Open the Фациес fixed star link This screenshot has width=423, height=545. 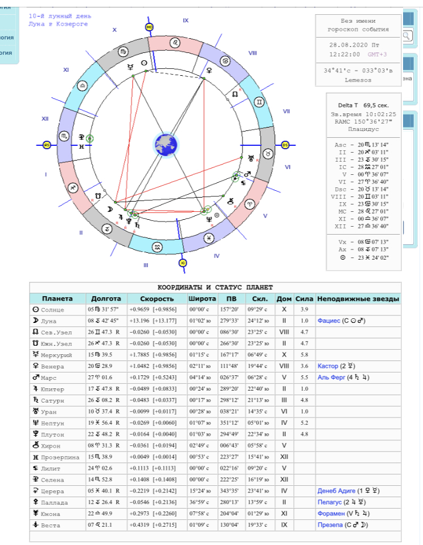point(328,321)
